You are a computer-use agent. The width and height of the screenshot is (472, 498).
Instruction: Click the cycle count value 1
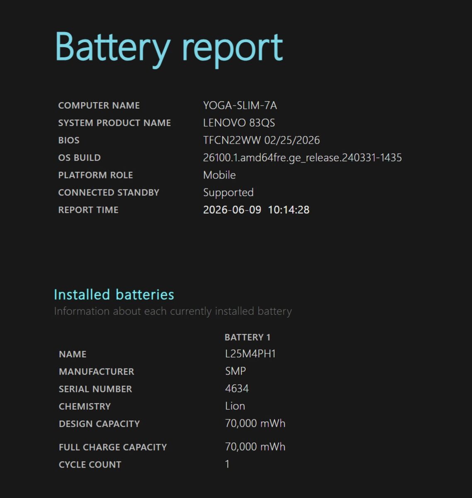227,464
